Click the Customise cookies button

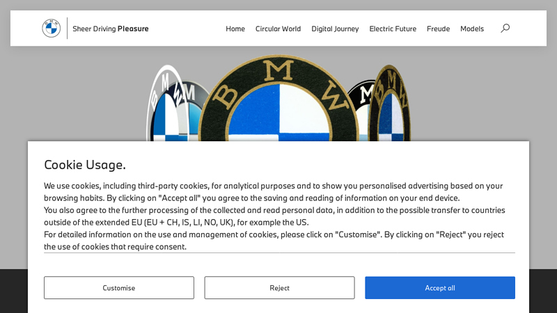(119, 288)
